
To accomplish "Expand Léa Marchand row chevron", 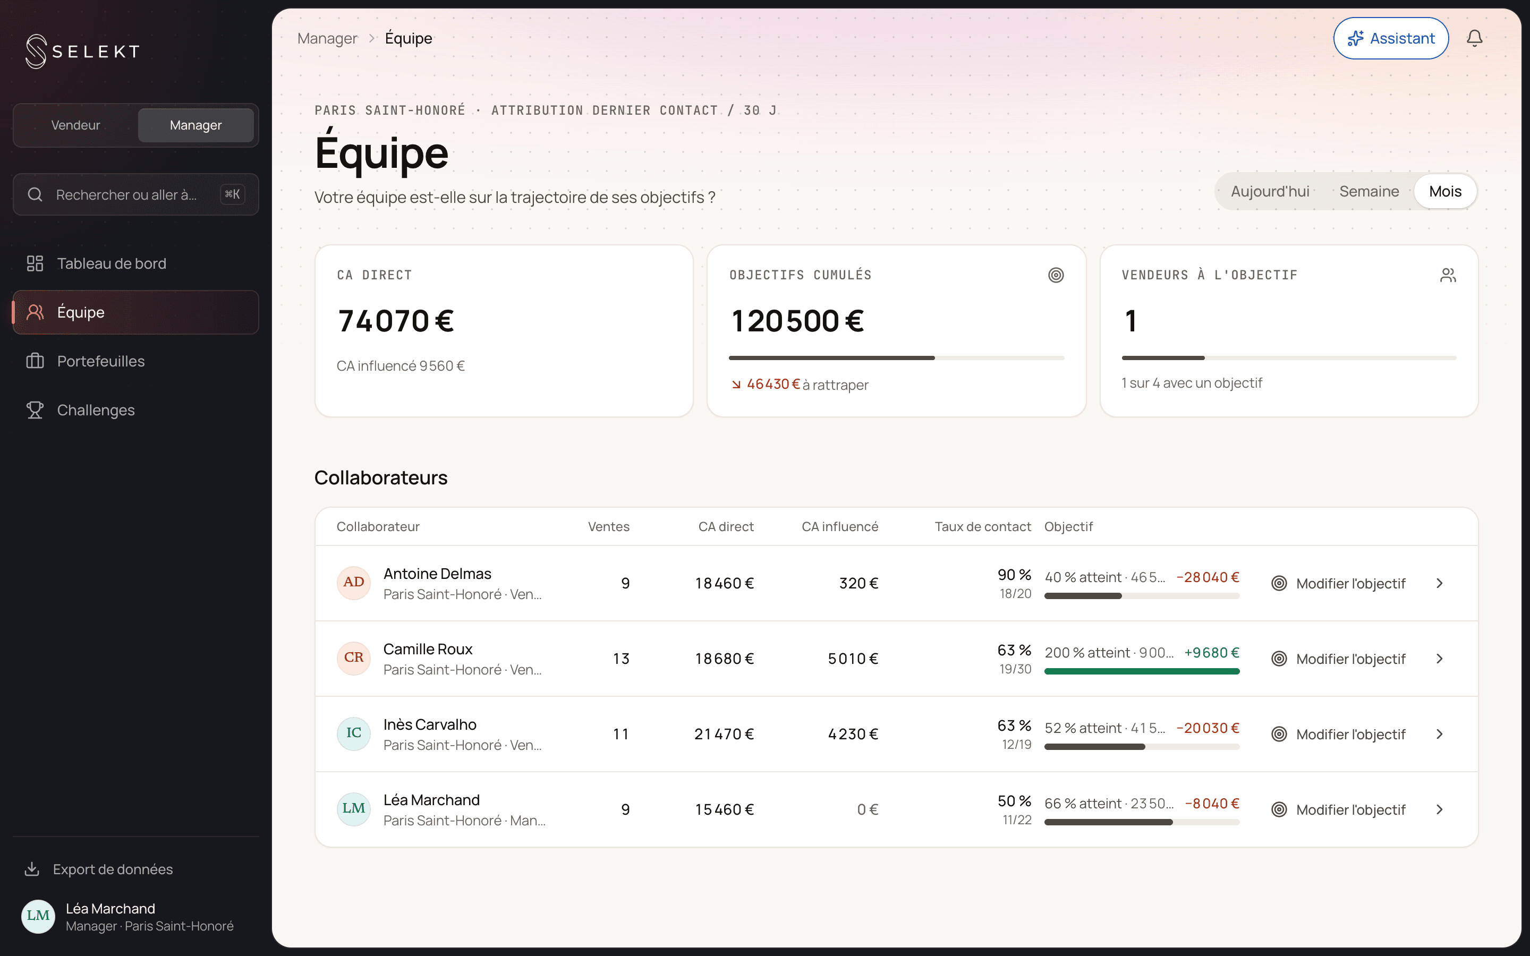I will coord(1440,809).
